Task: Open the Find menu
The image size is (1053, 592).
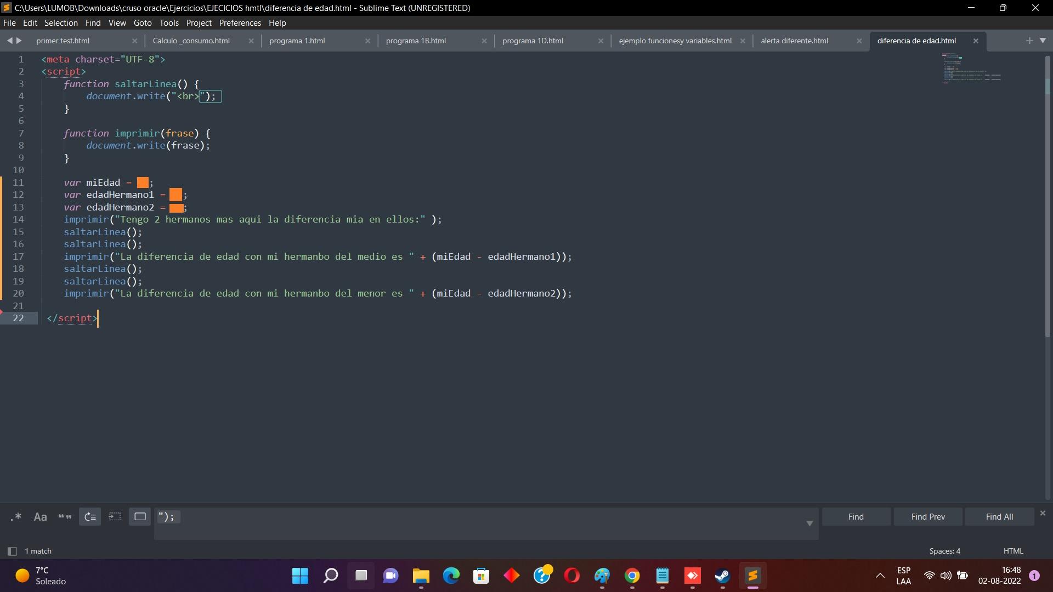Action: click(x=93, y=23)
